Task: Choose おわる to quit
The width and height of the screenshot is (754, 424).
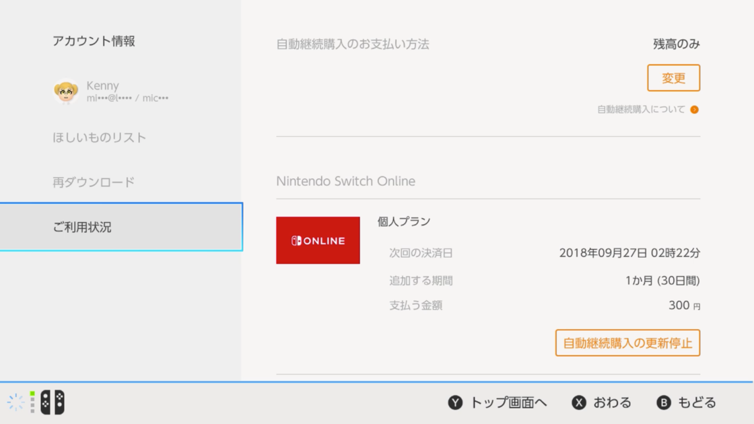Action: click(612, 402)
